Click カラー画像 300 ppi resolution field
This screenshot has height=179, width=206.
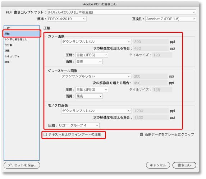(x=151, y=42)
